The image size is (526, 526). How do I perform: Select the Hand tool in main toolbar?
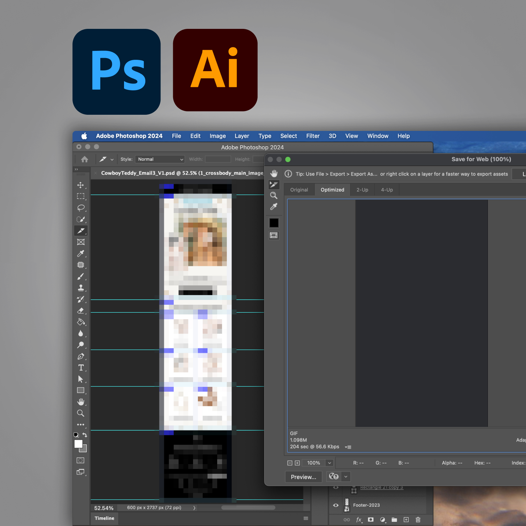point(81,402)
